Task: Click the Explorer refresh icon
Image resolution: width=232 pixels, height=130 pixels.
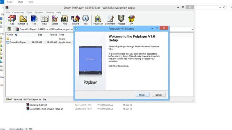Action: [224, 7]
